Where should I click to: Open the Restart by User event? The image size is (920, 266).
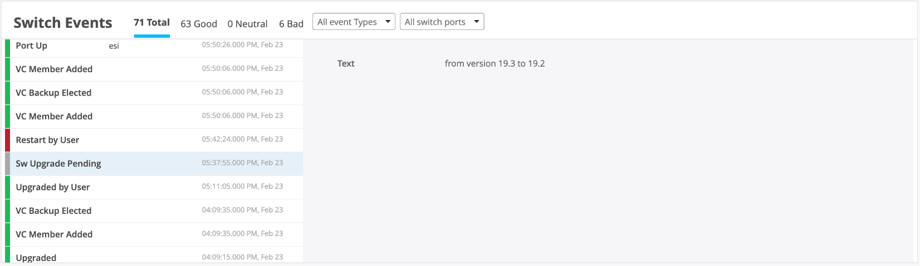(47, 140)
